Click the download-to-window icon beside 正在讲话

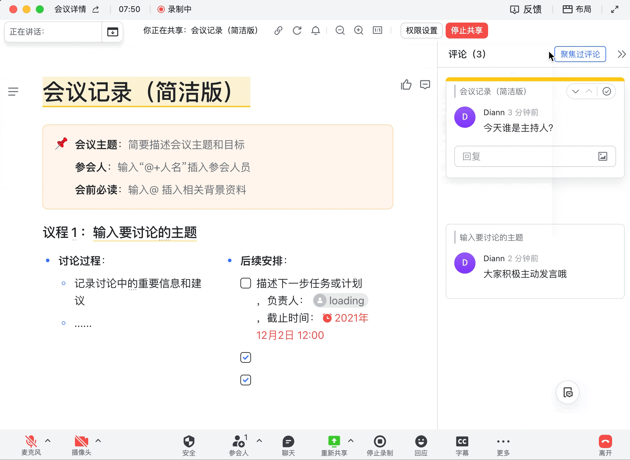[113, 32]
